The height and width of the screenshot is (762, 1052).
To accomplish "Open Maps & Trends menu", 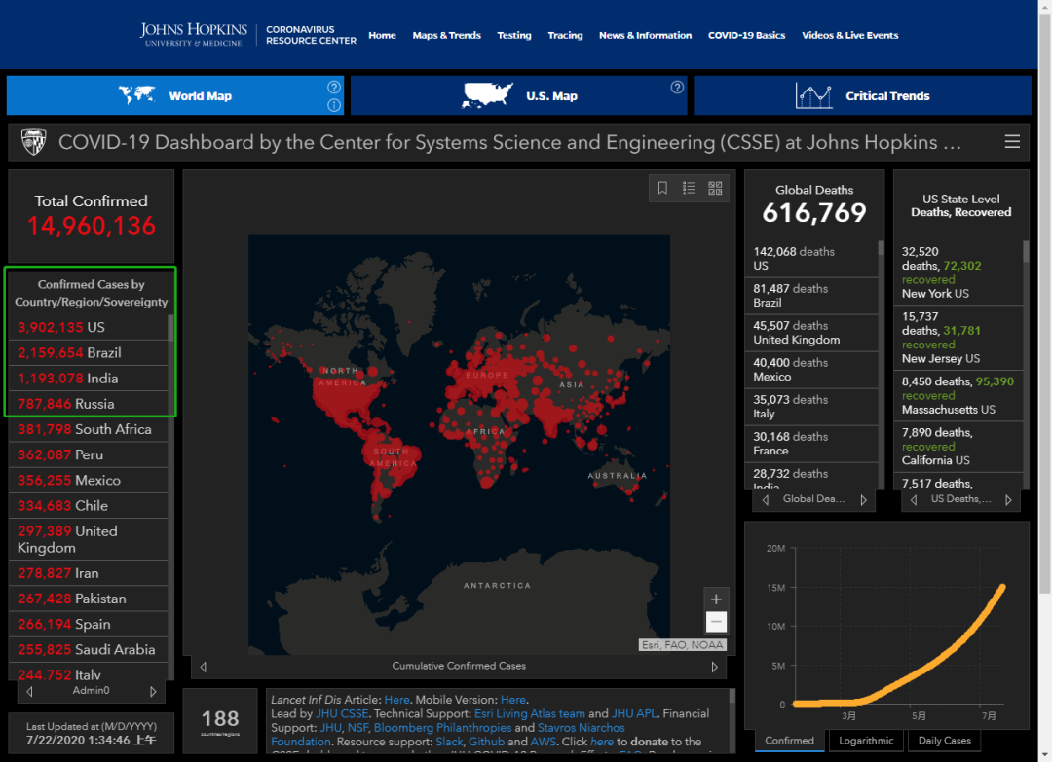I will (447, 35).
